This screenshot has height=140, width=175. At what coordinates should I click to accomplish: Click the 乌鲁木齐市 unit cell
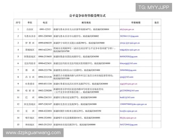pos(30,36)
